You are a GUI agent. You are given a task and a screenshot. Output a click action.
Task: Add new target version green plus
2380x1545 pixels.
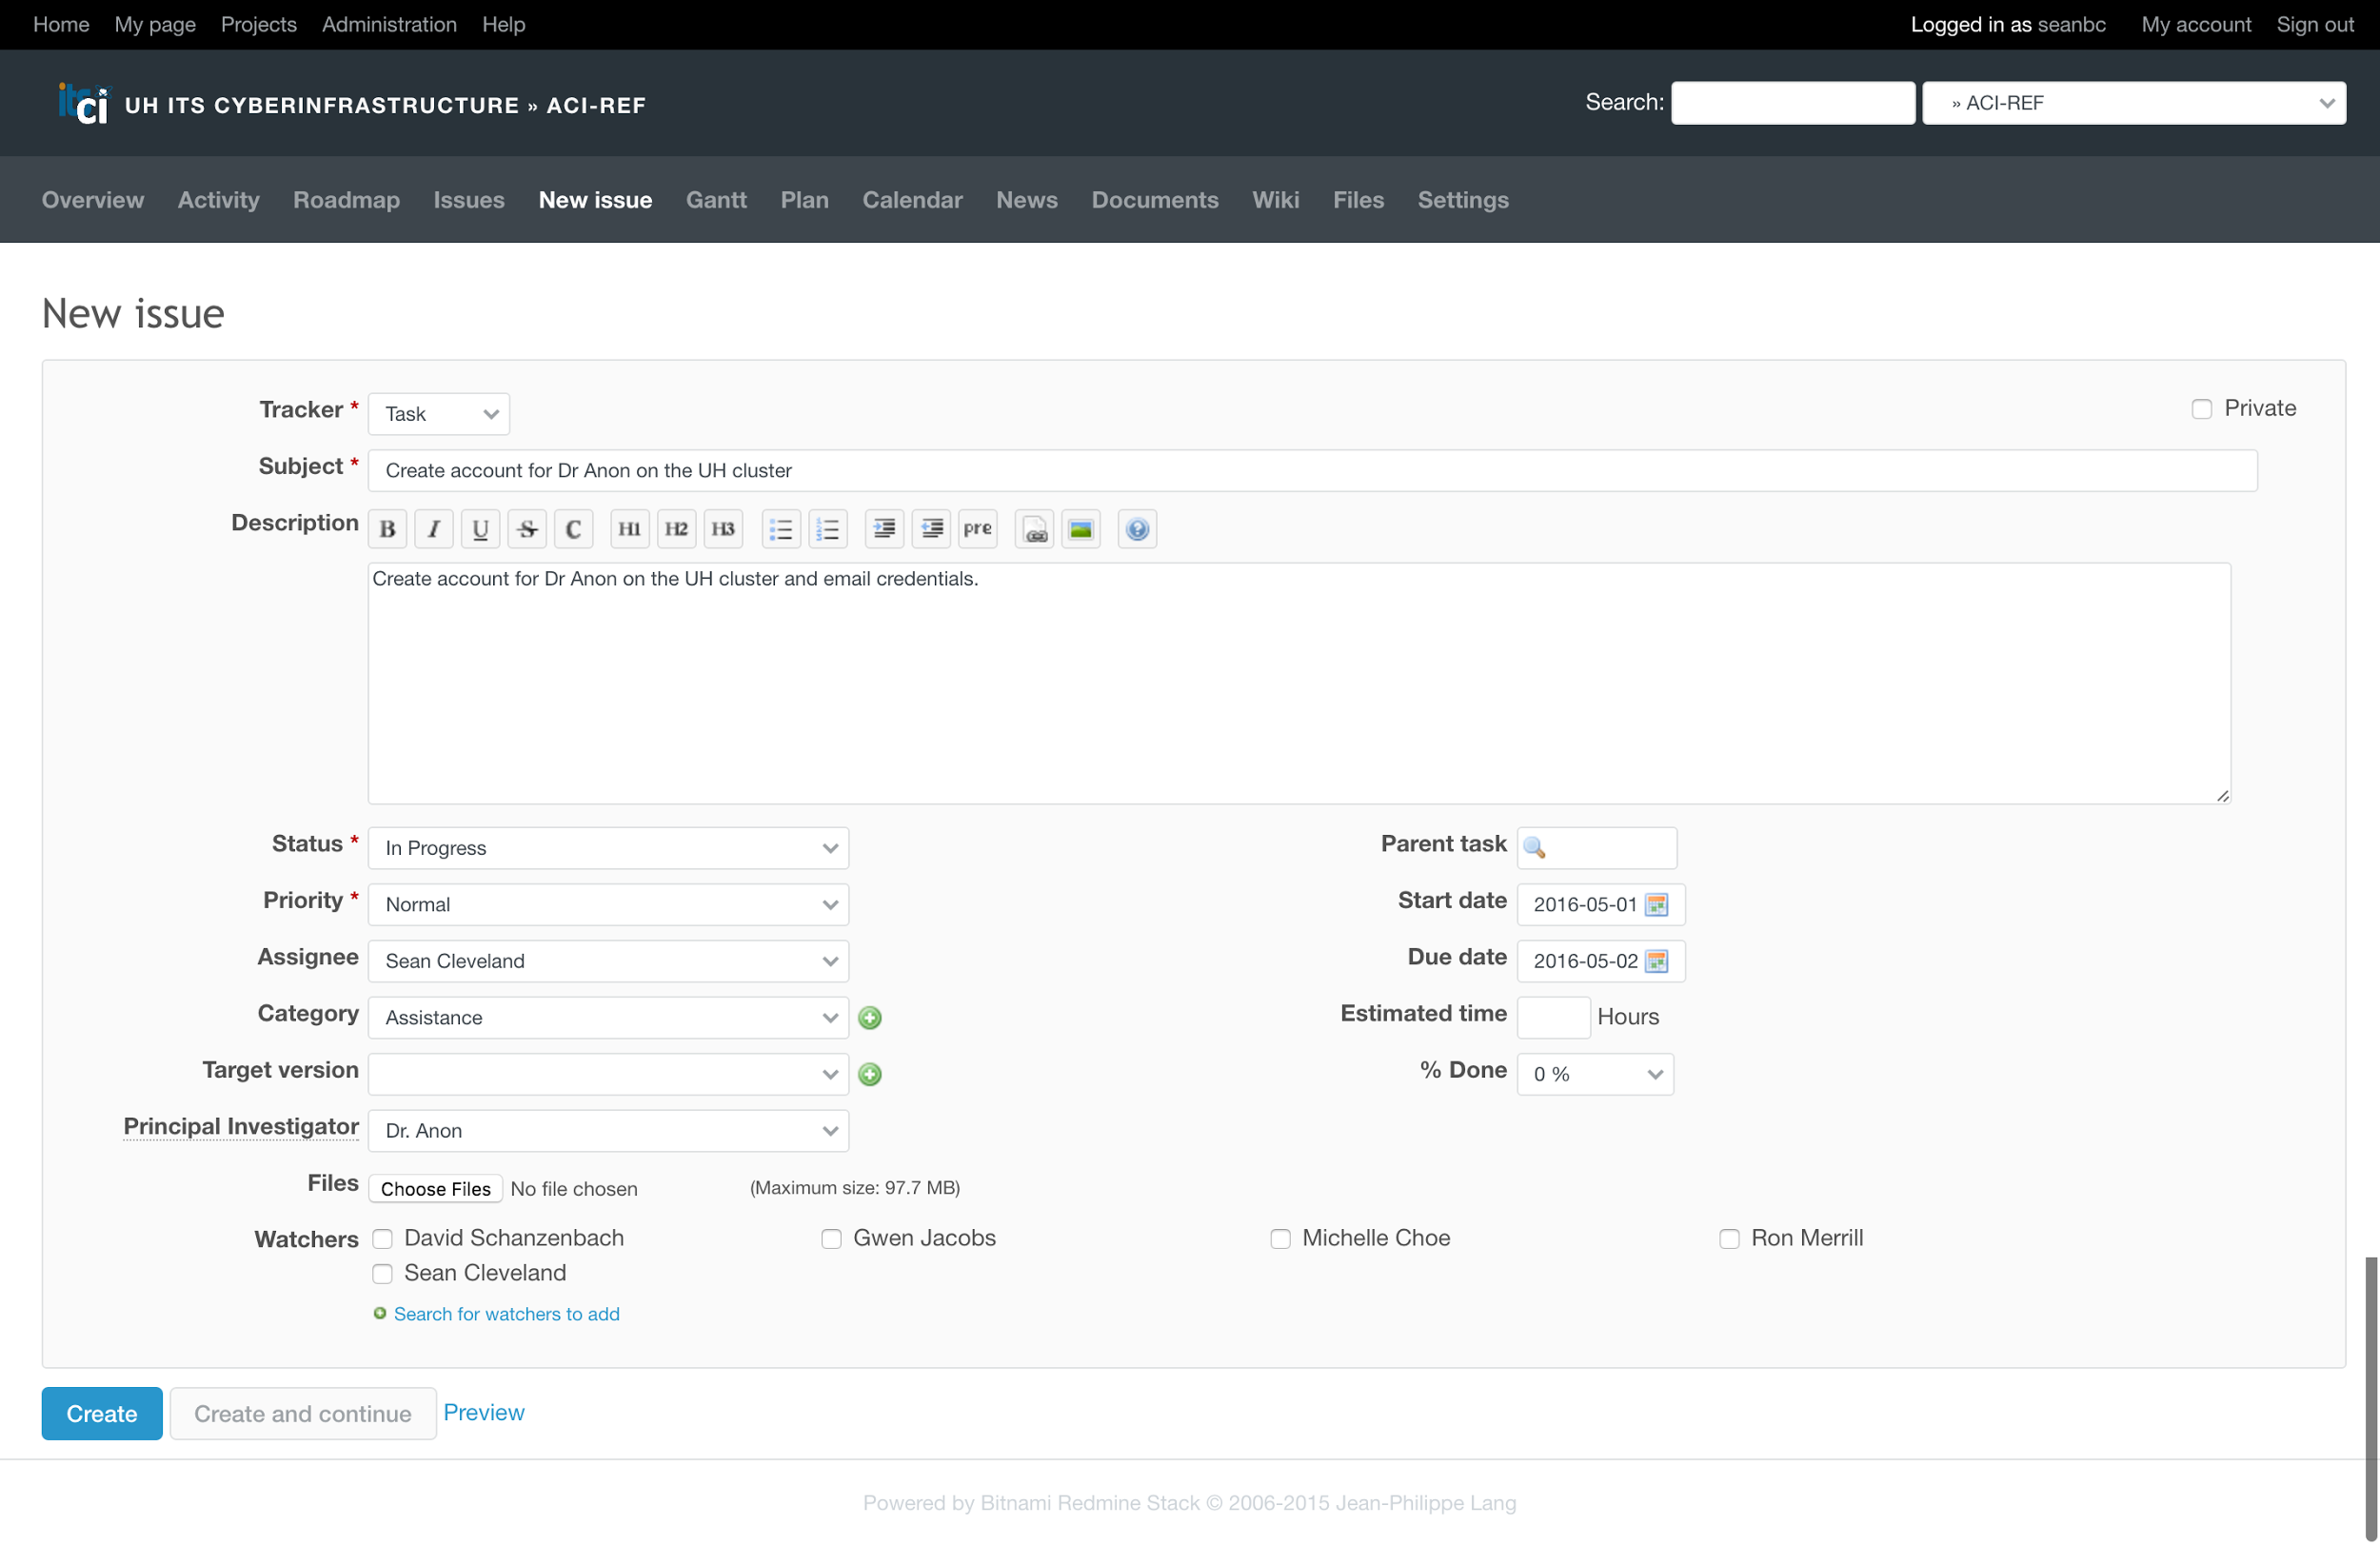(870, 1075)
